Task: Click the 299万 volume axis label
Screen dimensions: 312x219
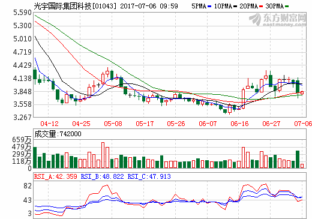Action: [22, 154]
